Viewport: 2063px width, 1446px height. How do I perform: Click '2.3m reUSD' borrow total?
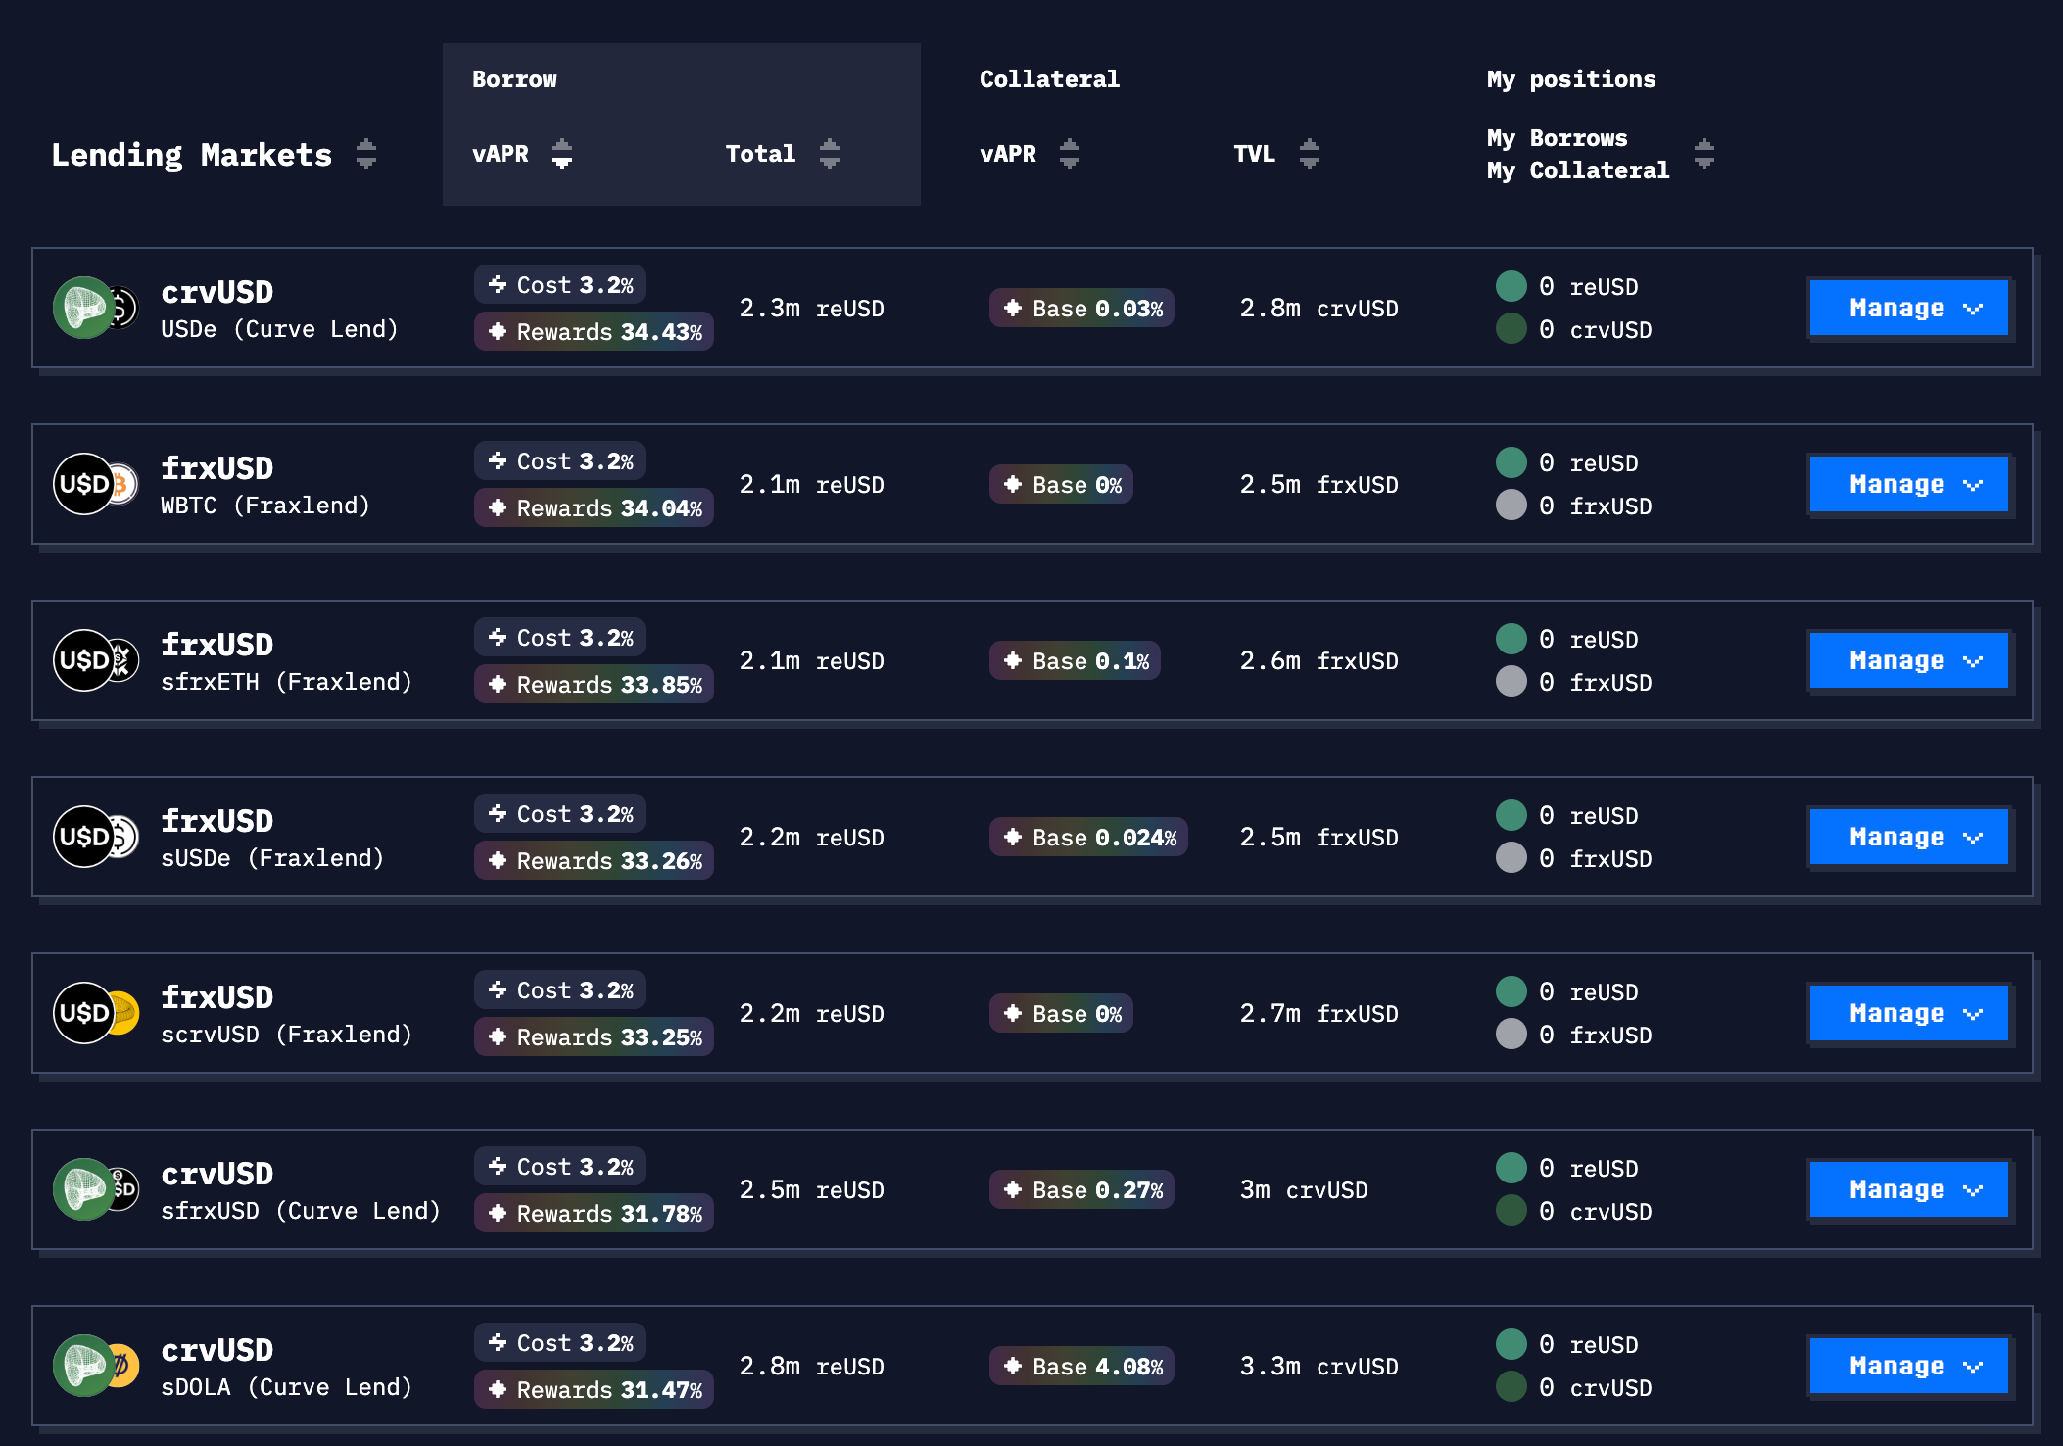click(x=812, y=308)
